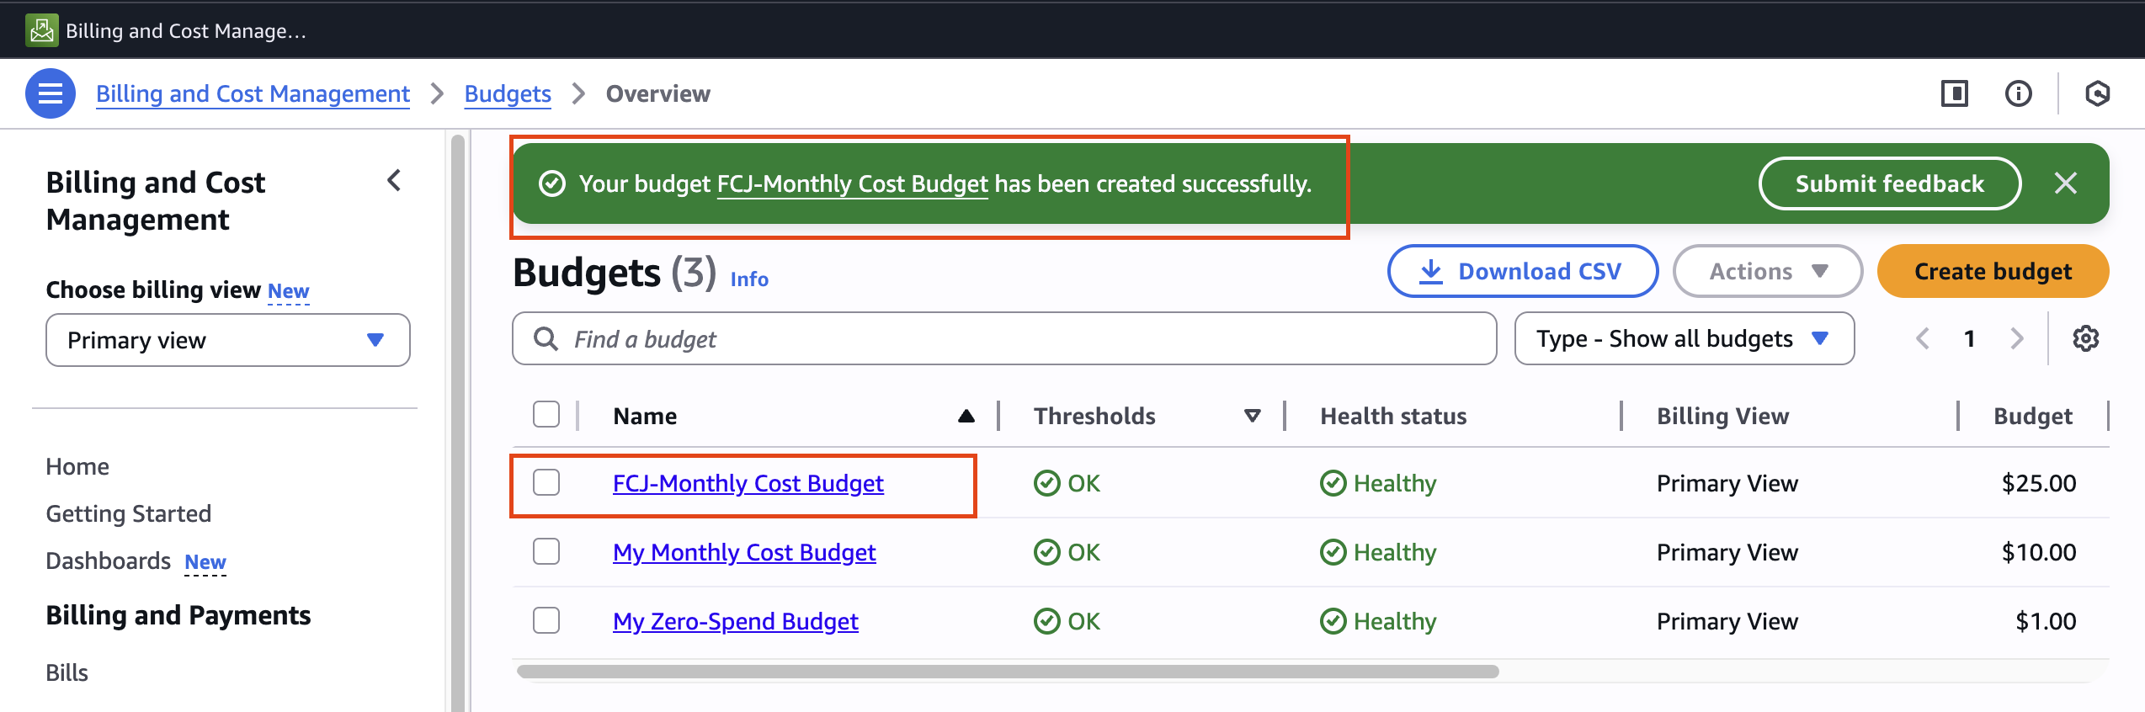Tick the My Monthly Cost Budget checkbox
2145x712 pixels.
(x=546, y=552)
